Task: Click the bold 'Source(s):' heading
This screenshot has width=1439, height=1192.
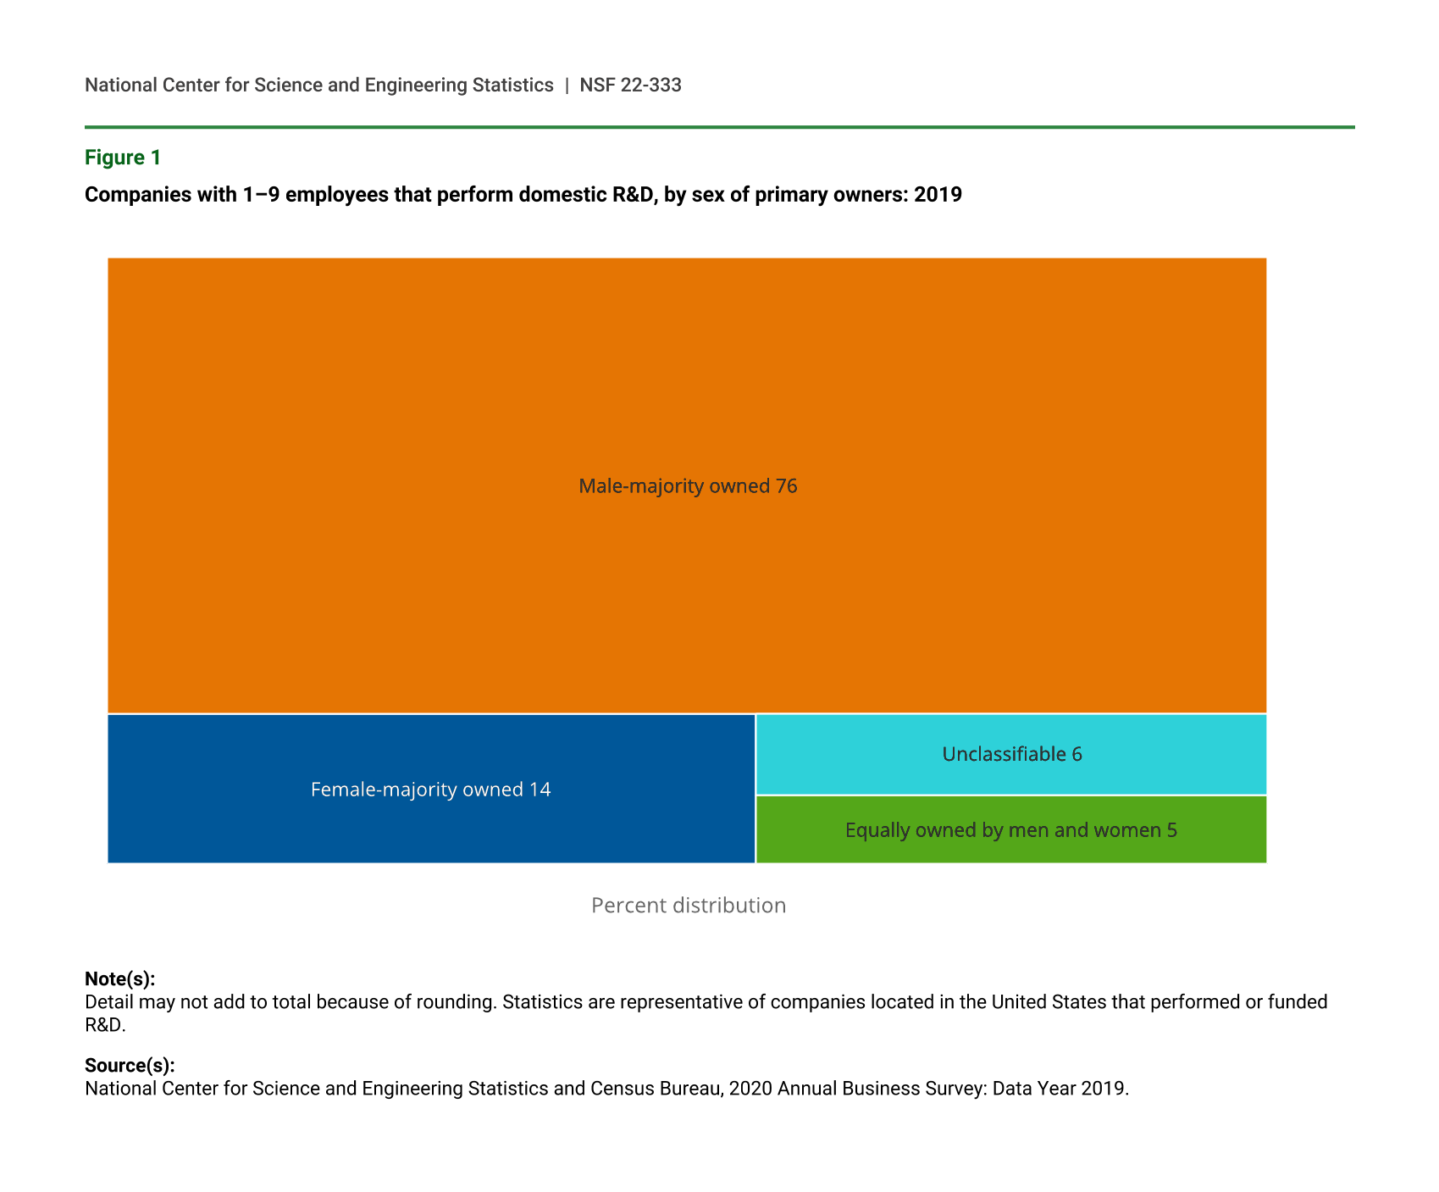Action: coord(130,1066)
